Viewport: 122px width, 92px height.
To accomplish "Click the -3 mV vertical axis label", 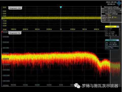I will coord(5,26).
